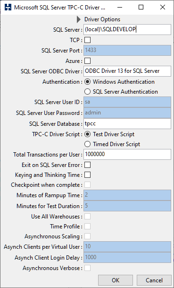Screen dimensions: 174x288
Task: Click the SQL Server User Password field
Action: 127,113
